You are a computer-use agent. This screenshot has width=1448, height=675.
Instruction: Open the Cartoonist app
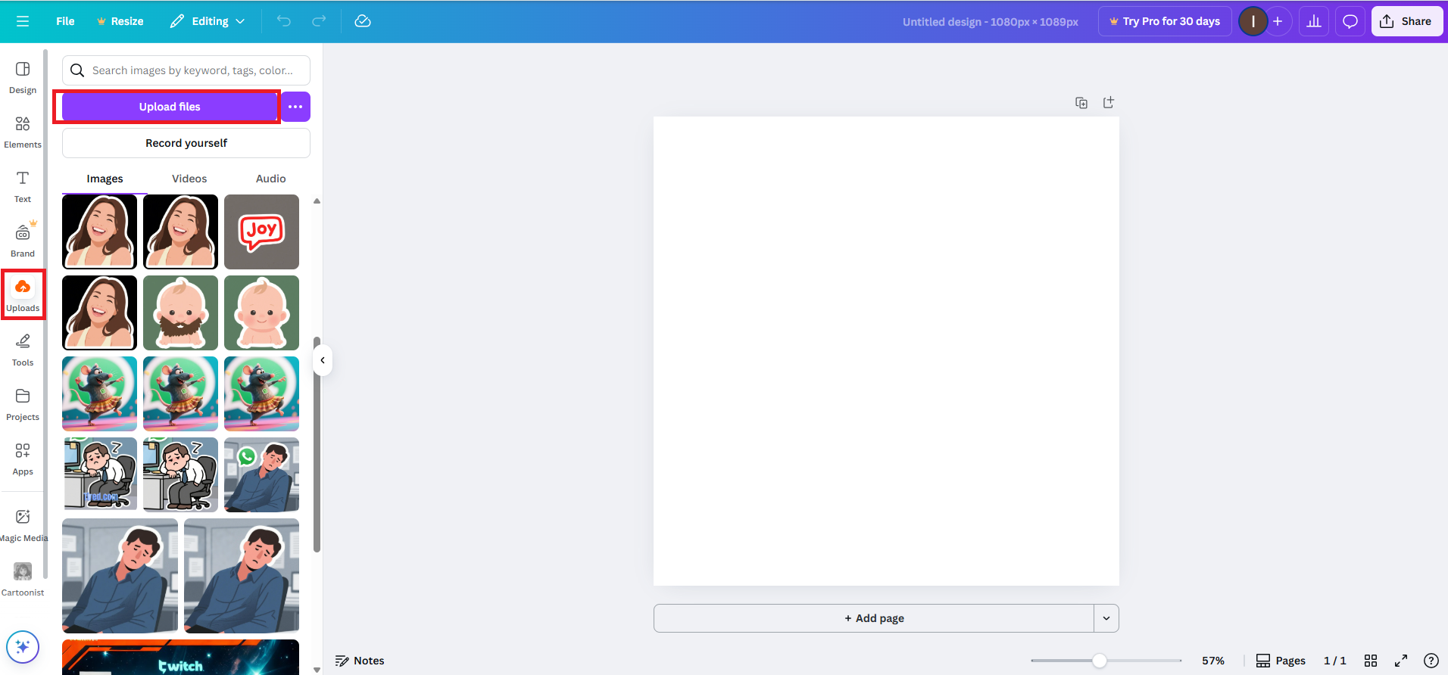coord(23,580)
